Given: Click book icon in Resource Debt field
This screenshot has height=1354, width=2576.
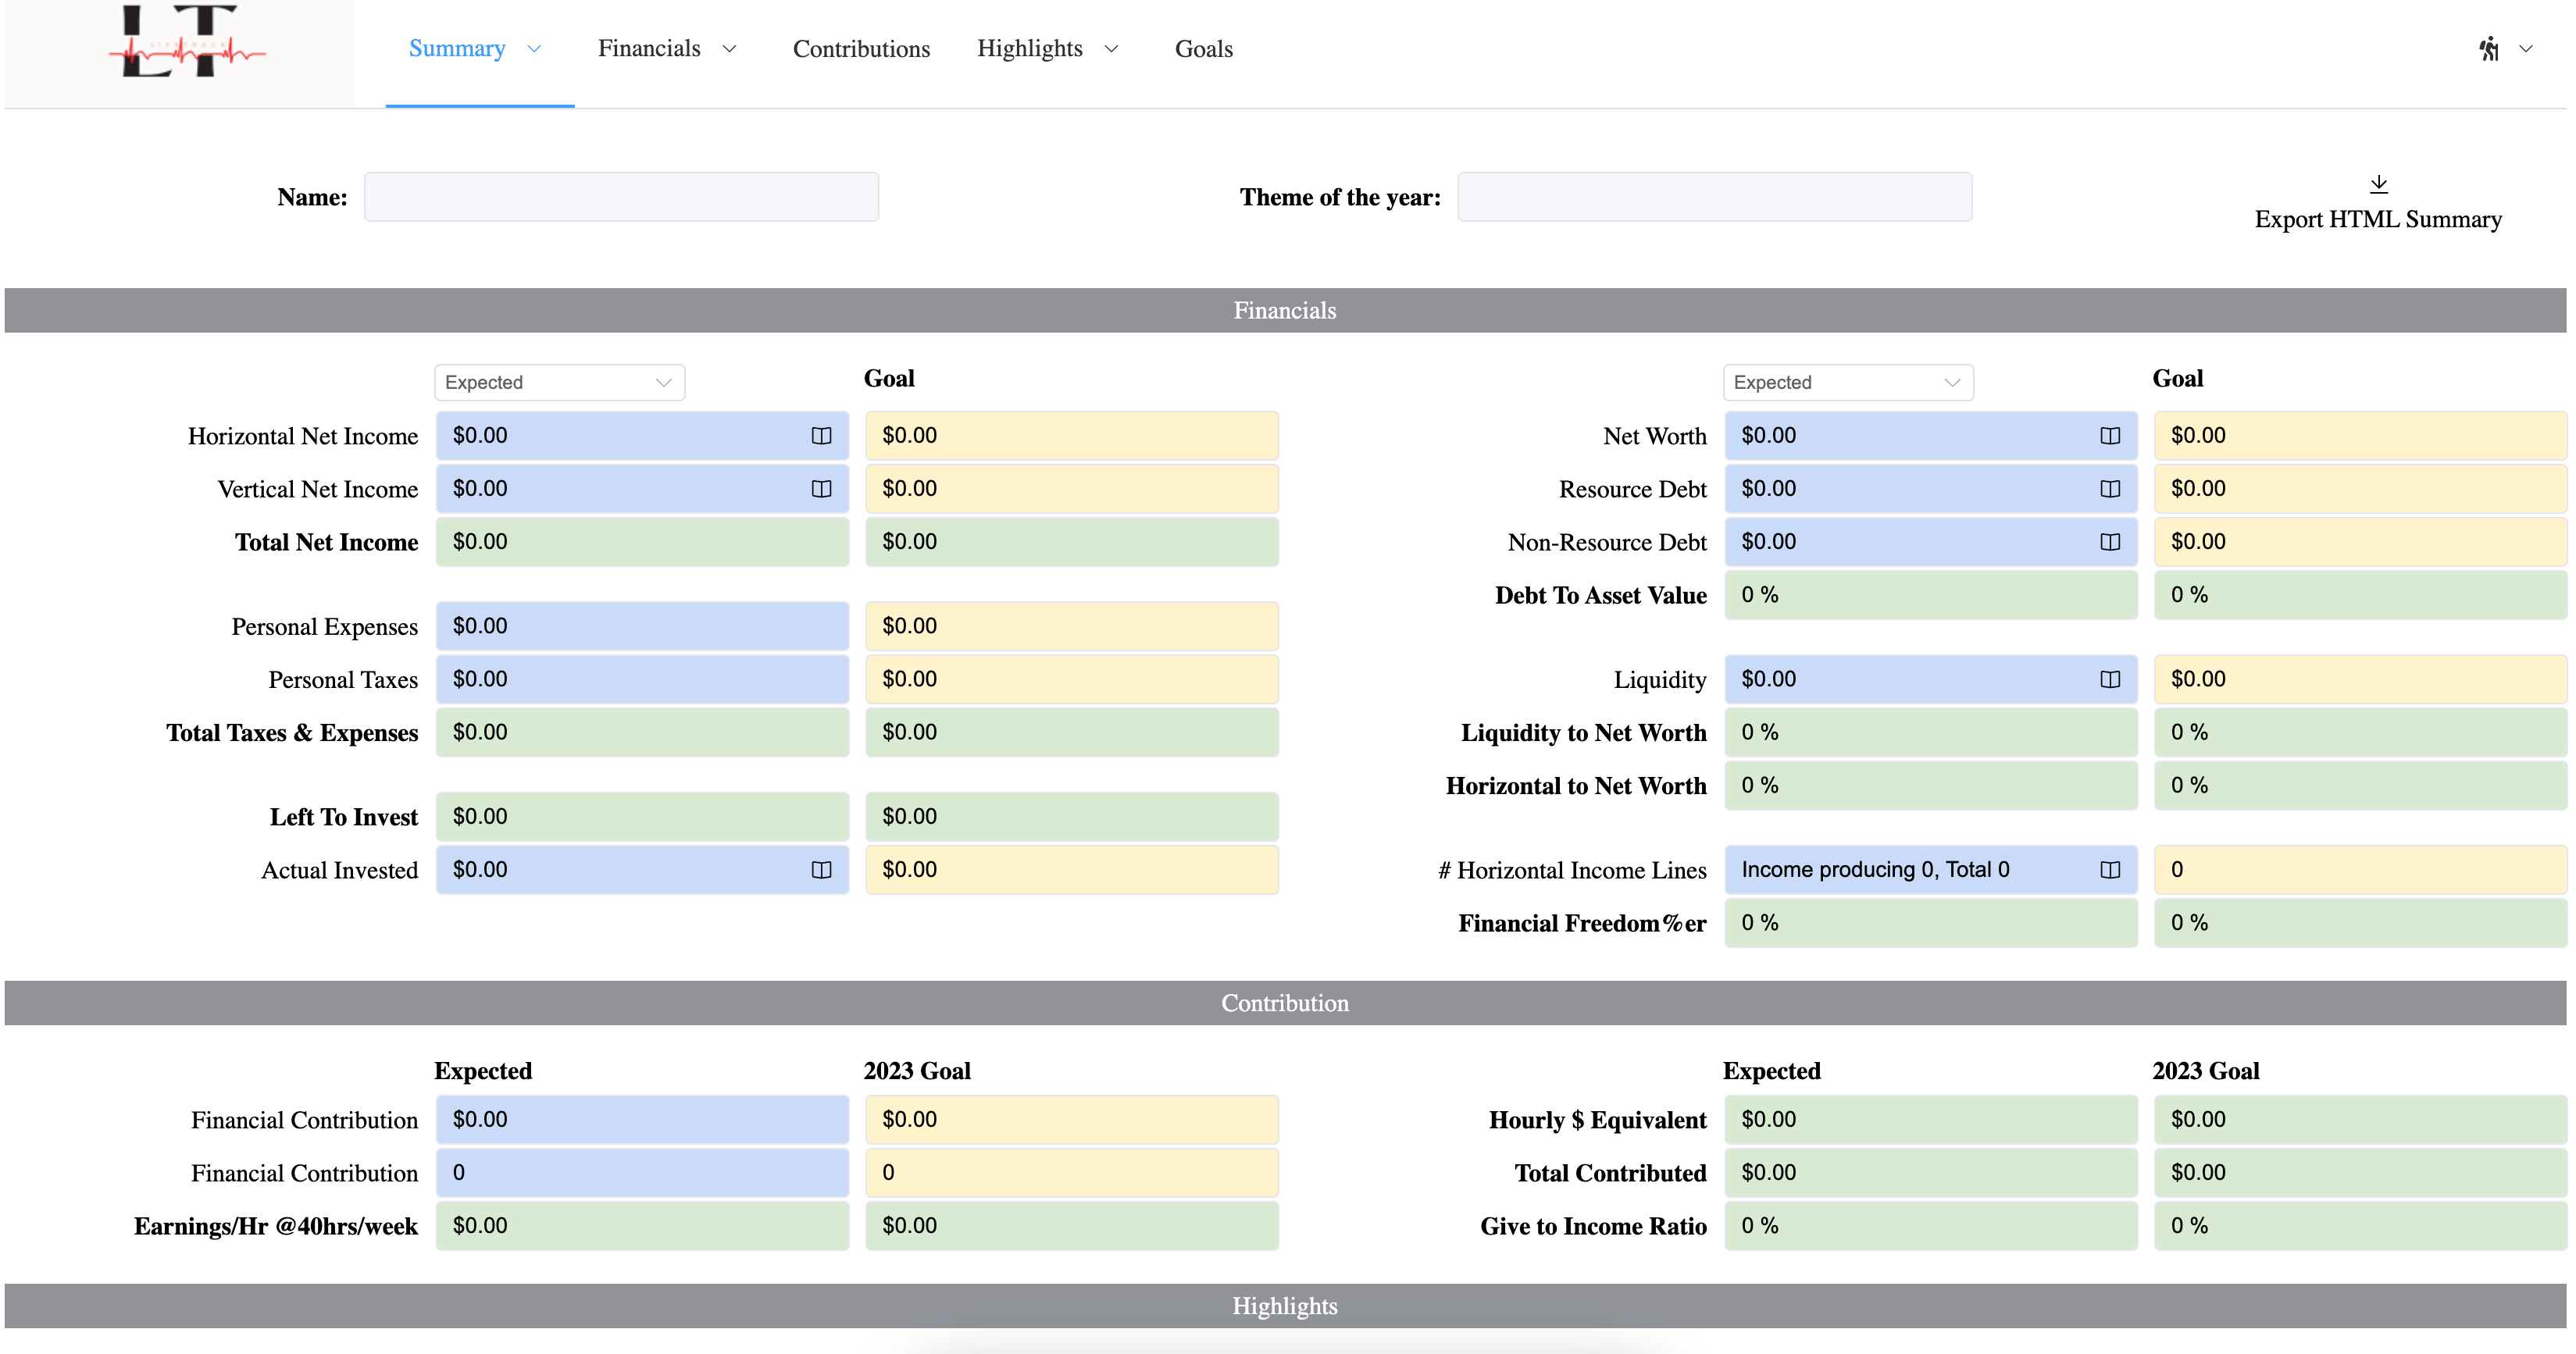Looking at the screenshot, I should click(2110, 489).
